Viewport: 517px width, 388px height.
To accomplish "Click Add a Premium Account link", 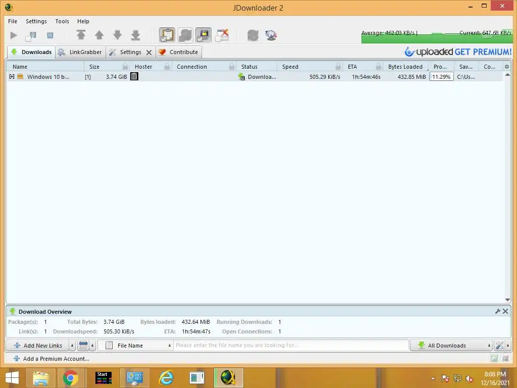I will pos(51,359).
